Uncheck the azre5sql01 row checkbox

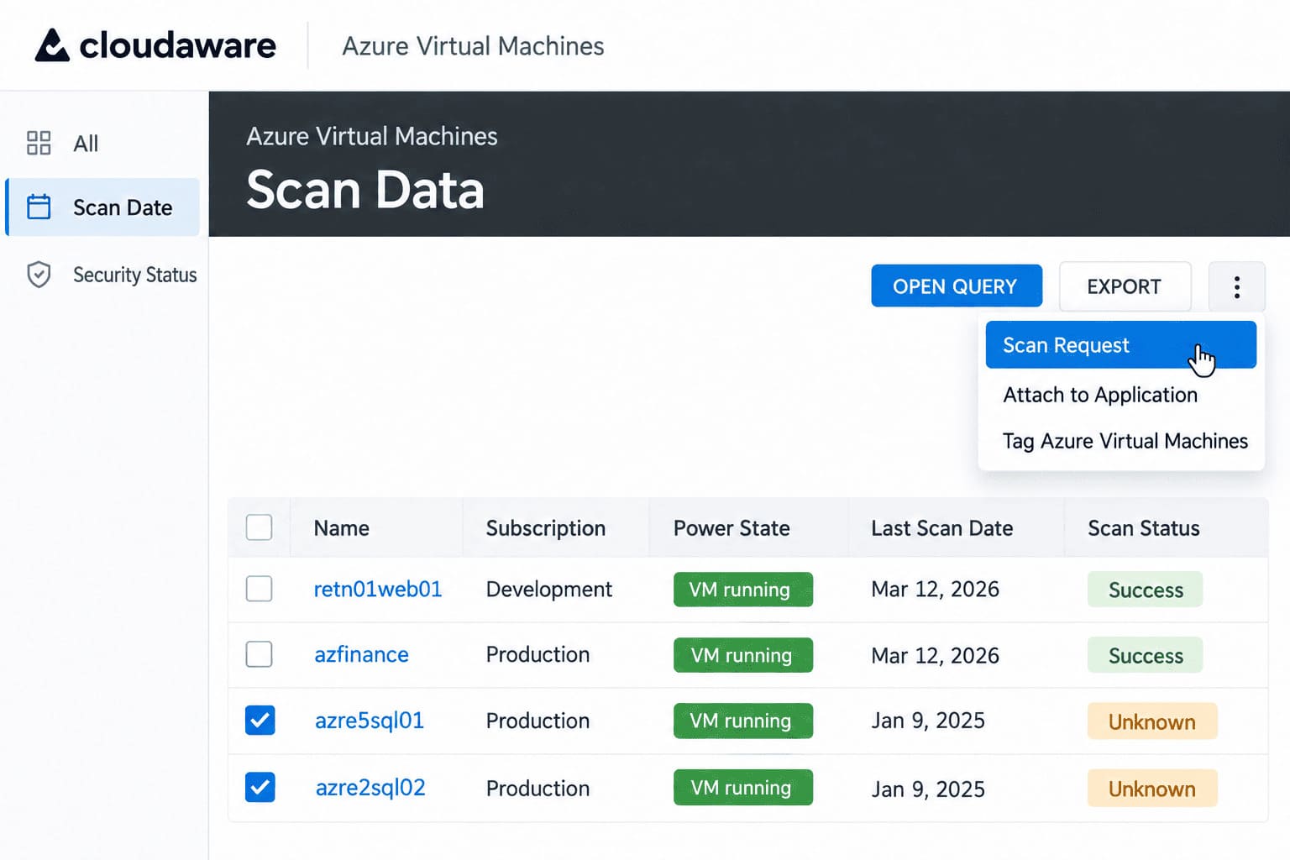pos(260,721)
